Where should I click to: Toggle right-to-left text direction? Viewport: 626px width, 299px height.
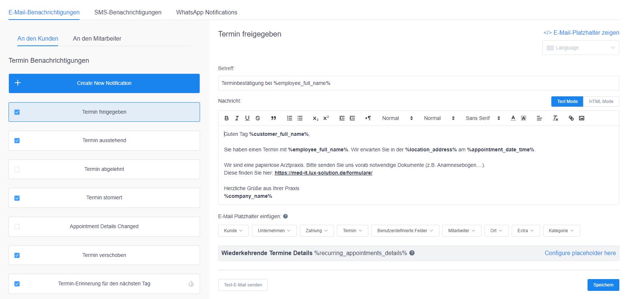click(368, 118)
